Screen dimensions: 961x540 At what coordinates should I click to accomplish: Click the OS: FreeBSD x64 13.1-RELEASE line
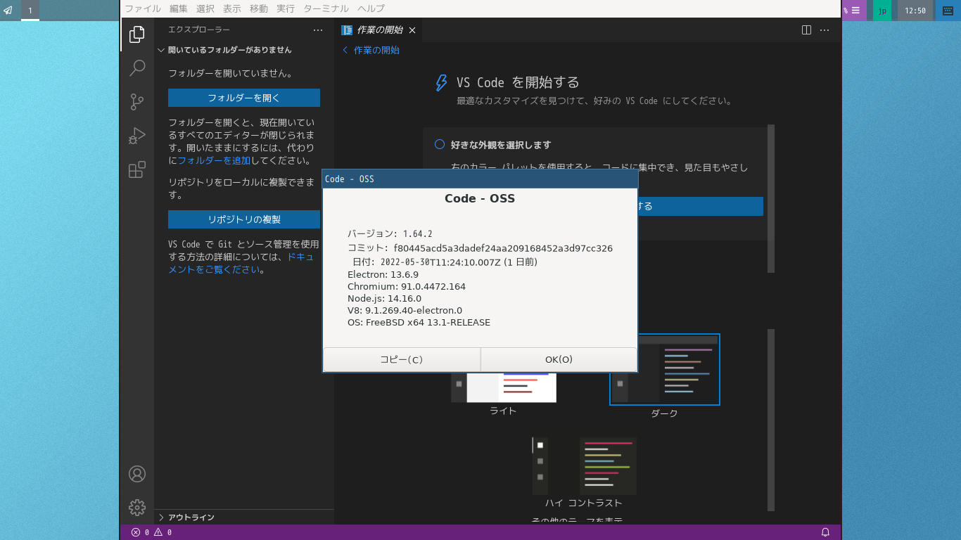click(x=419, y=323)
